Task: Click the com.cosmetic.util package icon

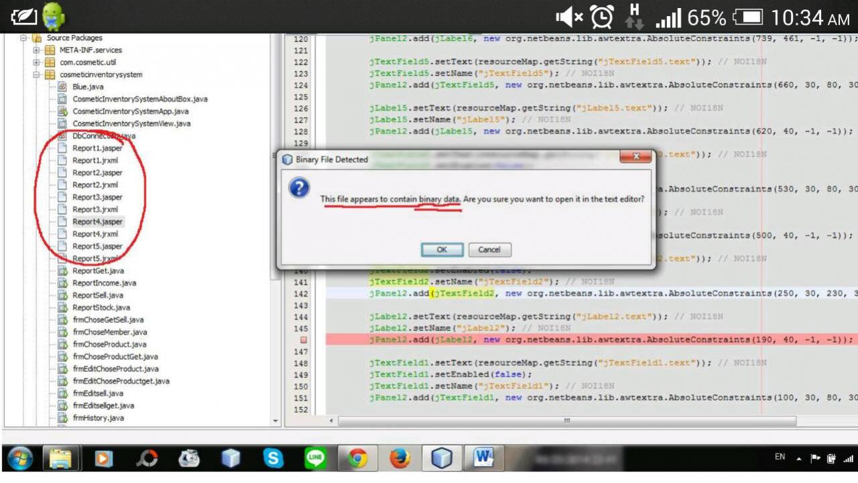Action: point(50,62)
